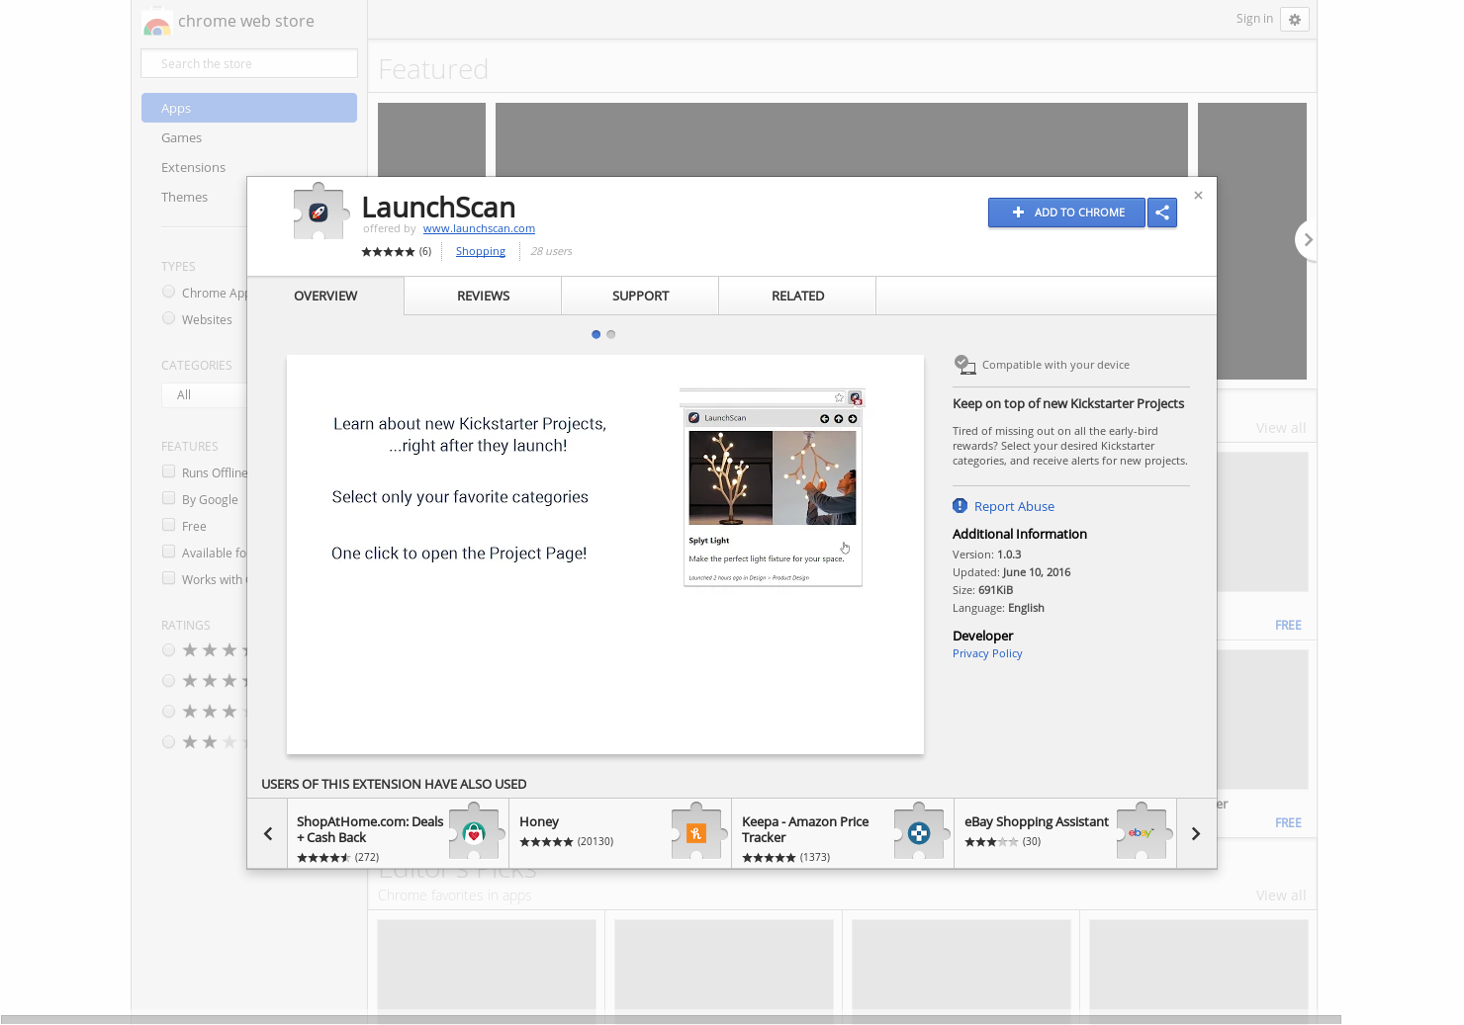This screenshot has height=1025, width=1464.
Task: Open the All categories dropdown
Action: (x=205, y=394)
